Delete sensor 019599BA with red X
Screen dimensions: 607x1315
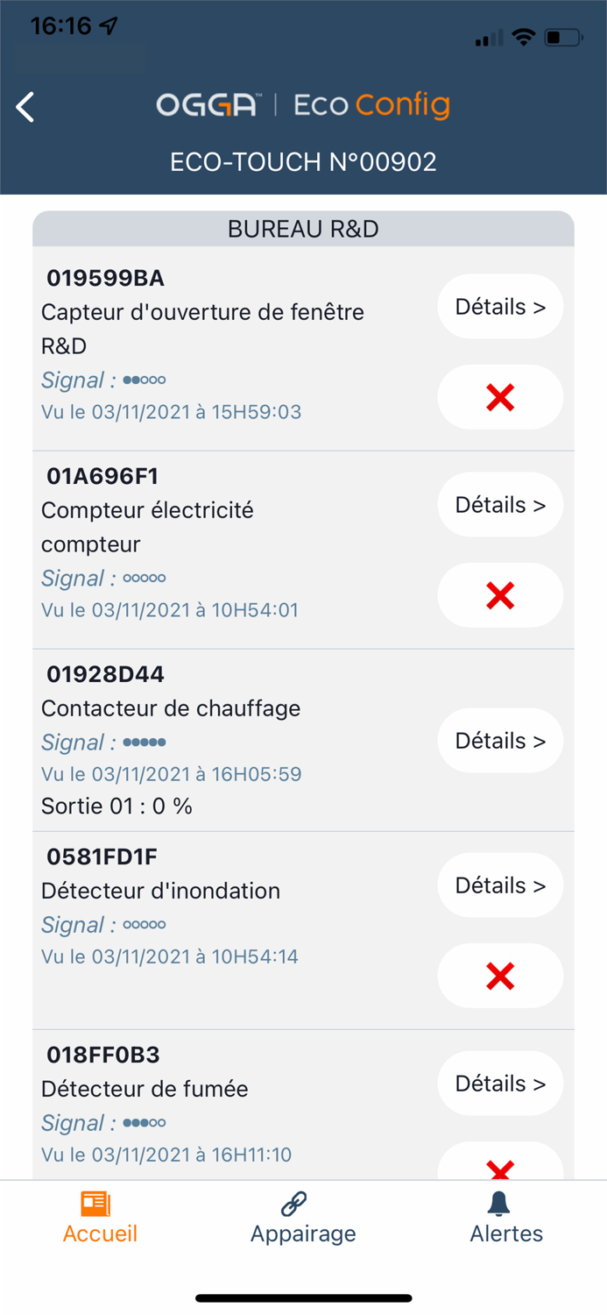pos(499,398)
